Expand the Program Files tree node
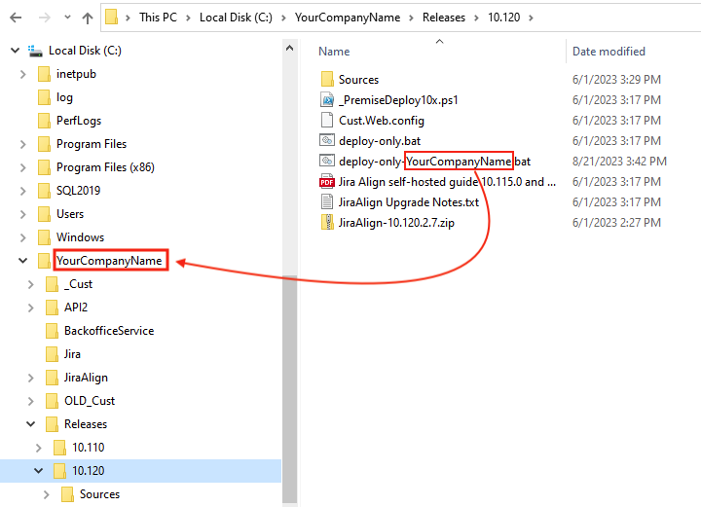701x507 pixels. (x=22, y=144)
